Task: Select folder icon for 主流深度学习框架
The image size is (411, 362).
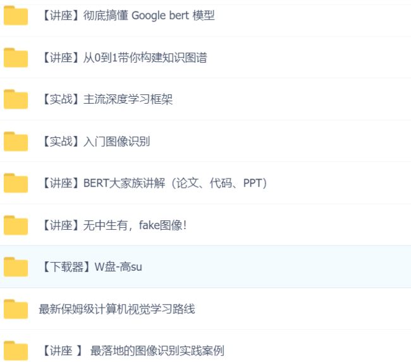Action: (x=16, y=99)
